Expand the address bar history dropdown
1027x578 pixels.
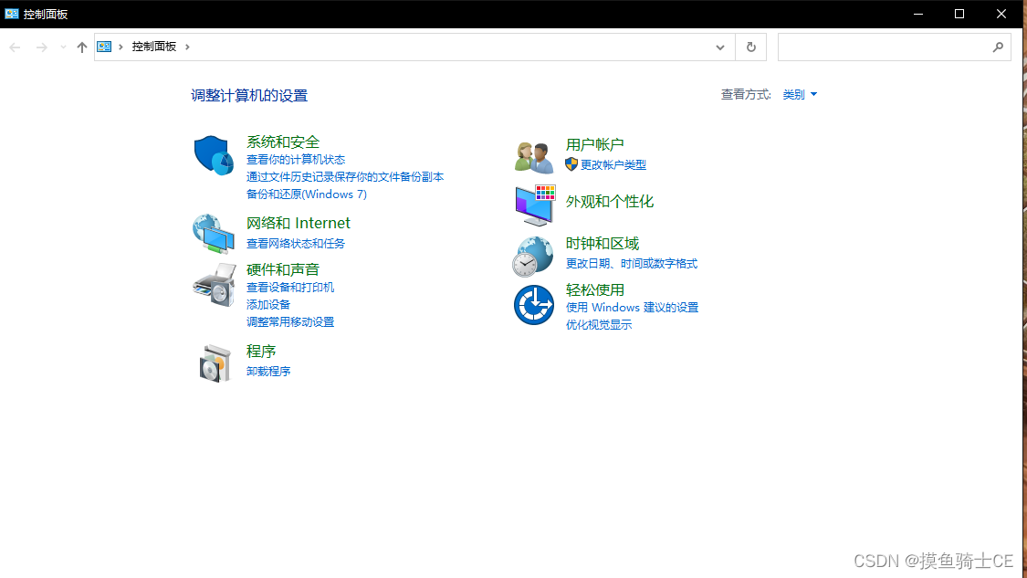(x=720, y=47)
